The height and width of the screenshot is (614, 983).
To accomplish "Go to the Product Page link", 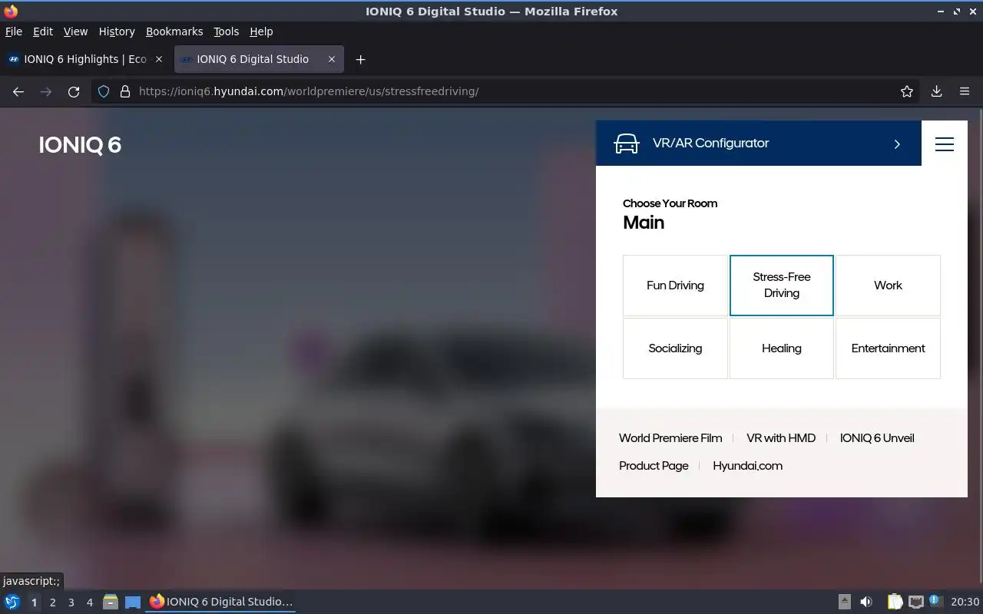I will [x=654, y=466].
